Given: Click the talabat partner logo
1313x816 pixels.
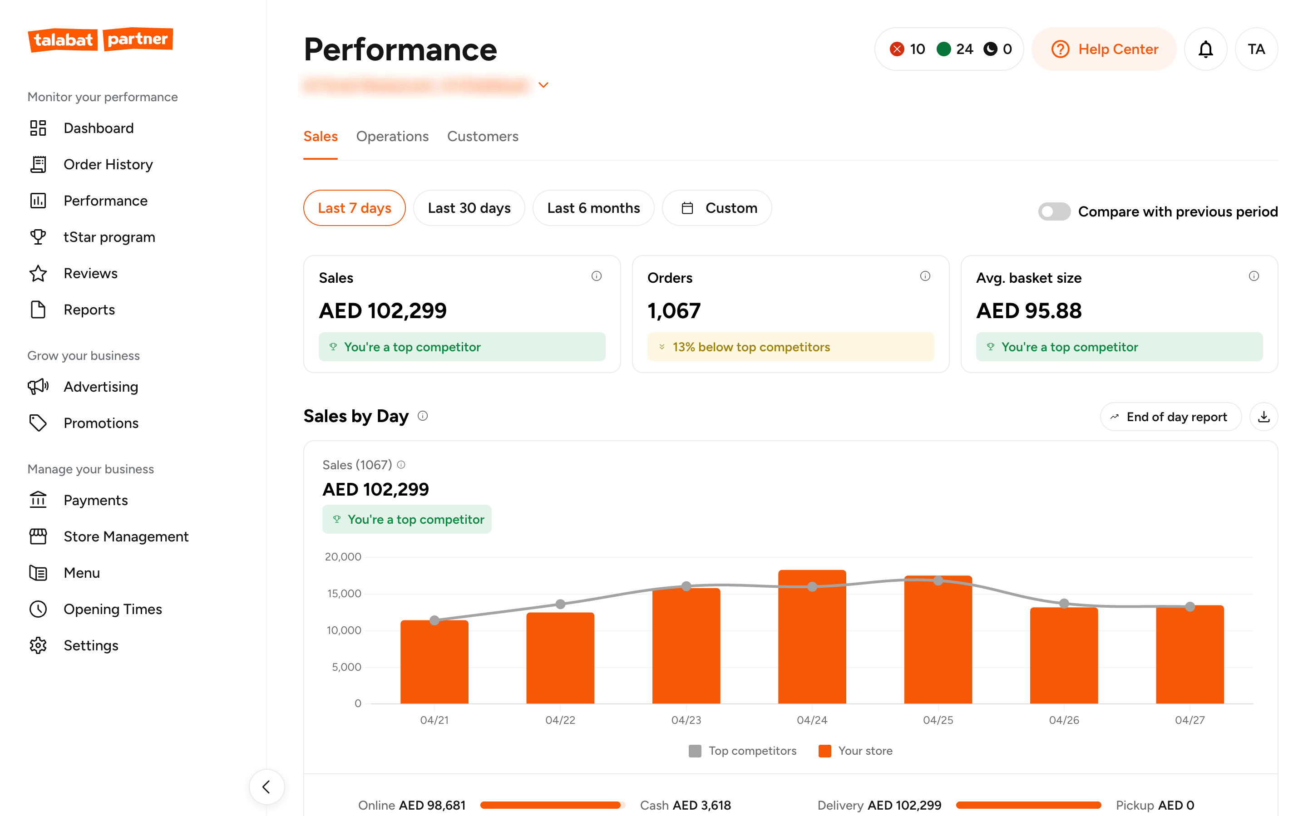Looking at the screenshot, I should (100, 39).
